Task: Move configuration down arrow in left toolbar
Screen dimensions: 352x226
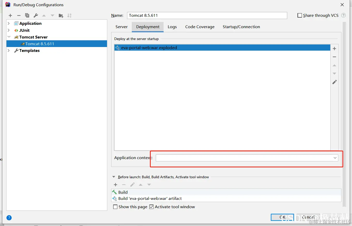Action: tap(52, 15)
